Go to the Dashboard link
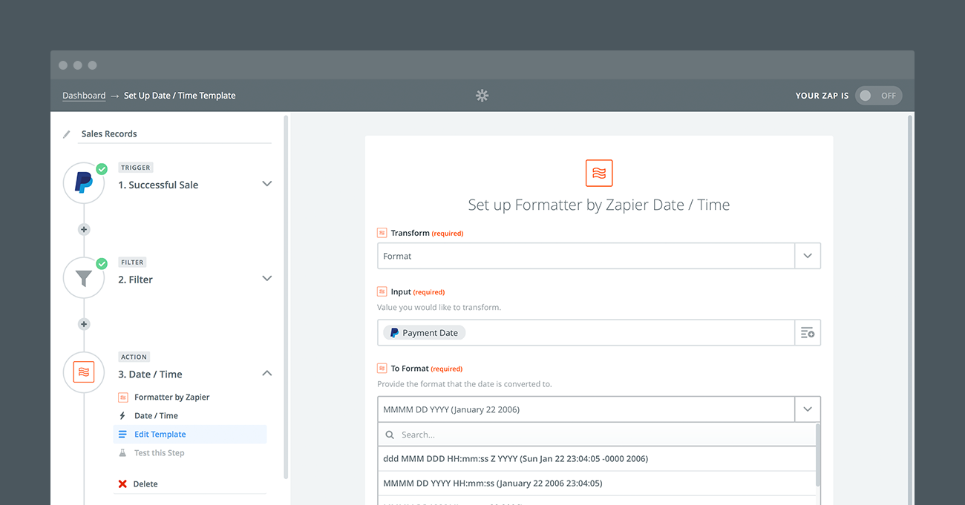 (x=84, y=96)
